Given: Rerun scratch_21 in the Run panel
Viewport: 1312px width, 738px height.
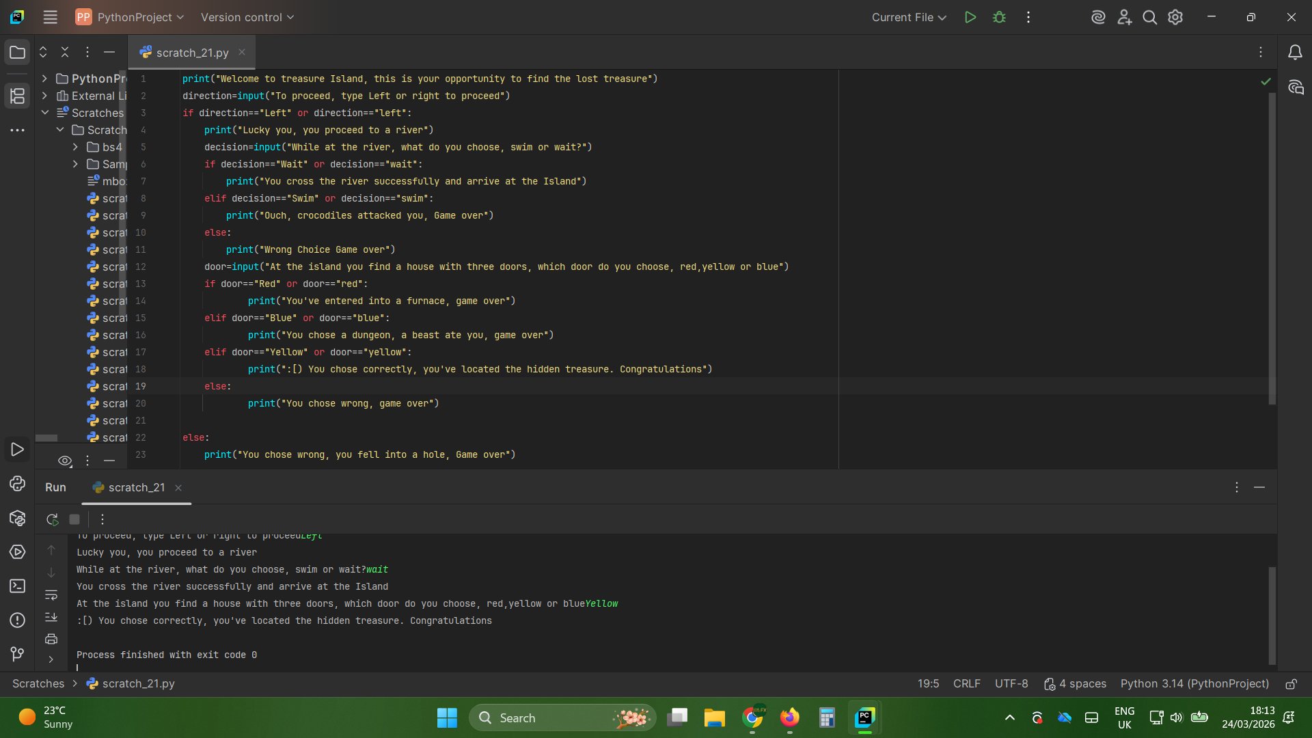Looking at the screenshot, I should pos(52,519).
